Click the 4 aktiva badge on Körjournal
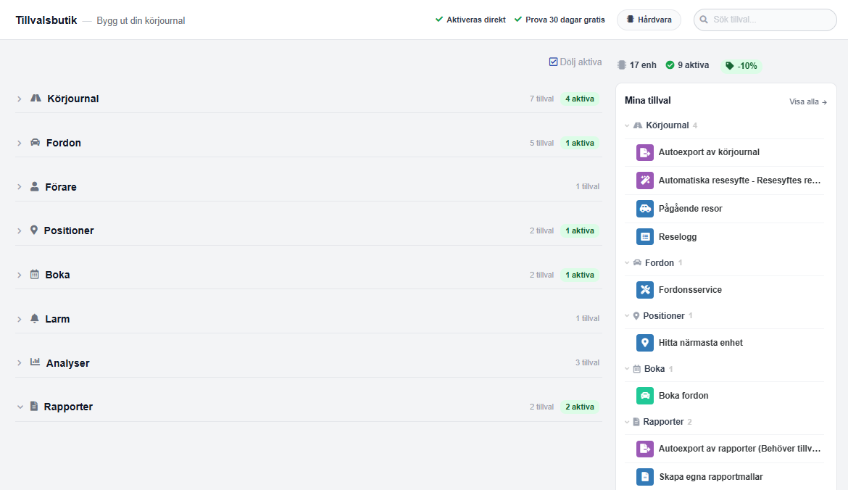The width and height of the screenshot is (848, 490). point(580,99)
